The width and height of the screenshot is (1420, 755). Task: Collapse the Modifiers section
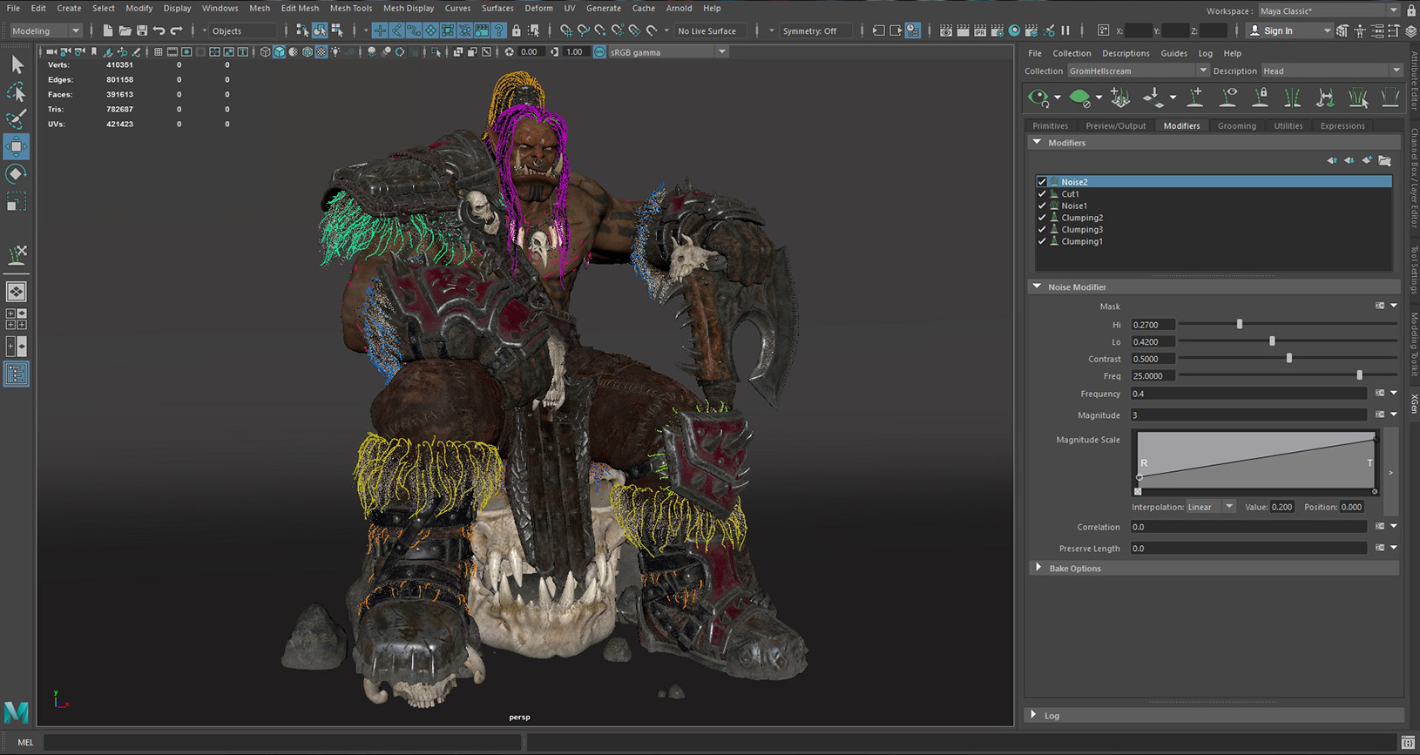1037,142
